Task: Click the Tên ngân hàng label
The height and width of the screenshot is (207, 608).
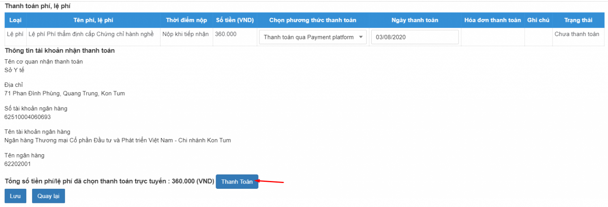Action: click(x=24, y=155)
